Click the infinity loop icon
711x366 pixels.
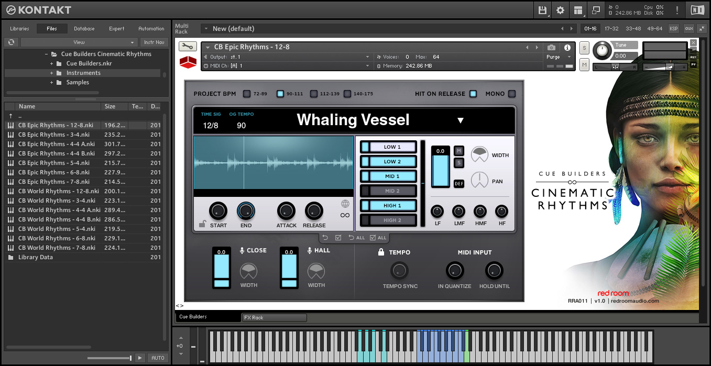click(345, 215)
